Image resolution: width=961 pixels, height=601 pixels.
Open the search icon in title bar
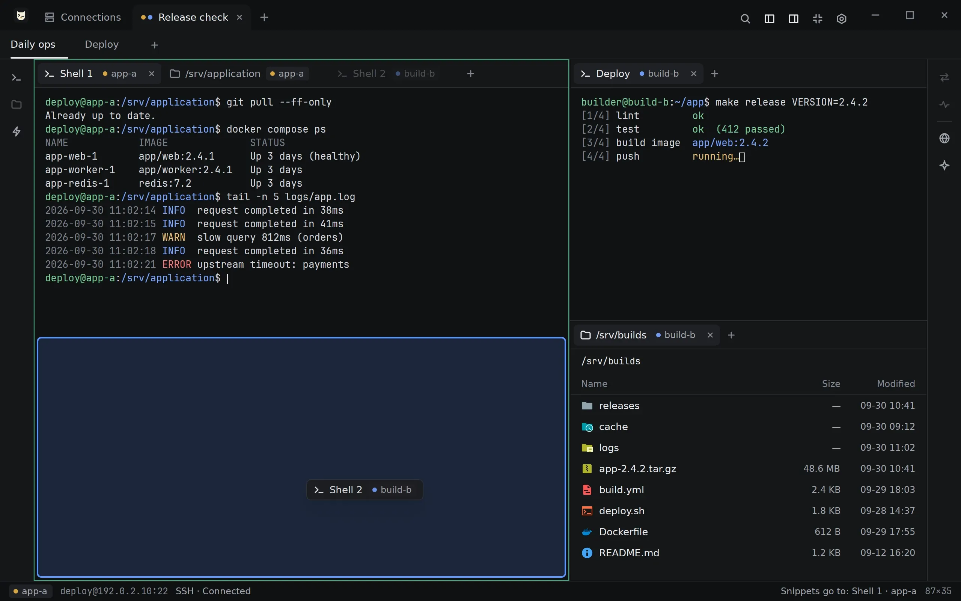coord(745,19)
